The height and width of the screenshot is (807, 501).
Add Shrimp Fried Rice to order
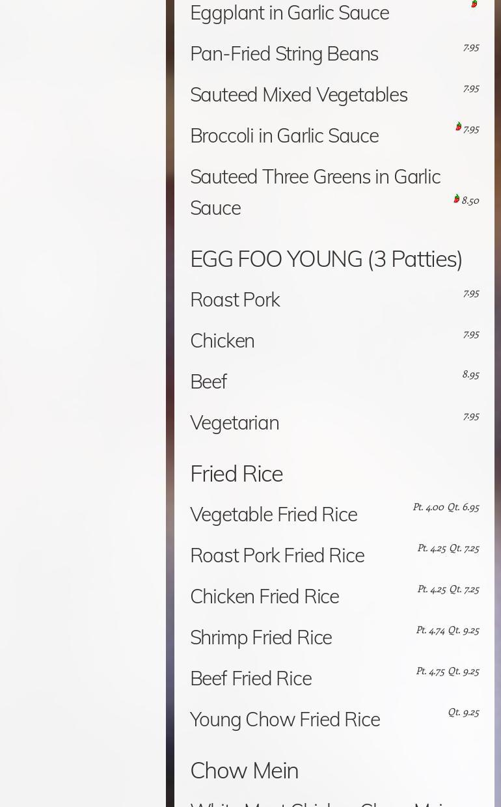click(x=261, y=638)
